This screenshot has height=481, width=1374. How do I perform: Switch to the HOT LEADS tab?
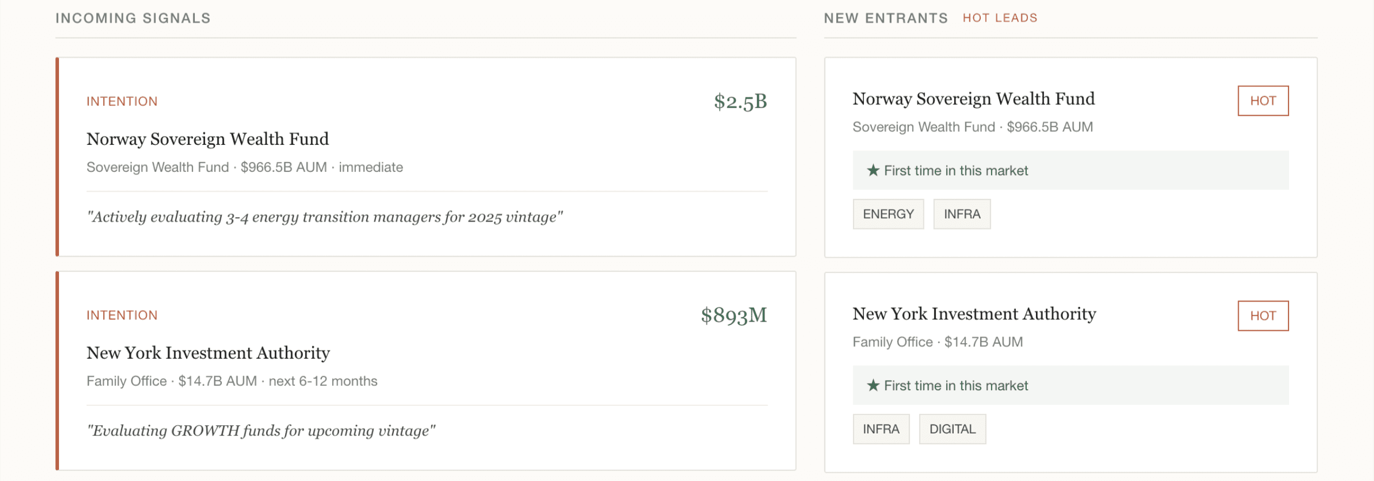click(1000, 18)
